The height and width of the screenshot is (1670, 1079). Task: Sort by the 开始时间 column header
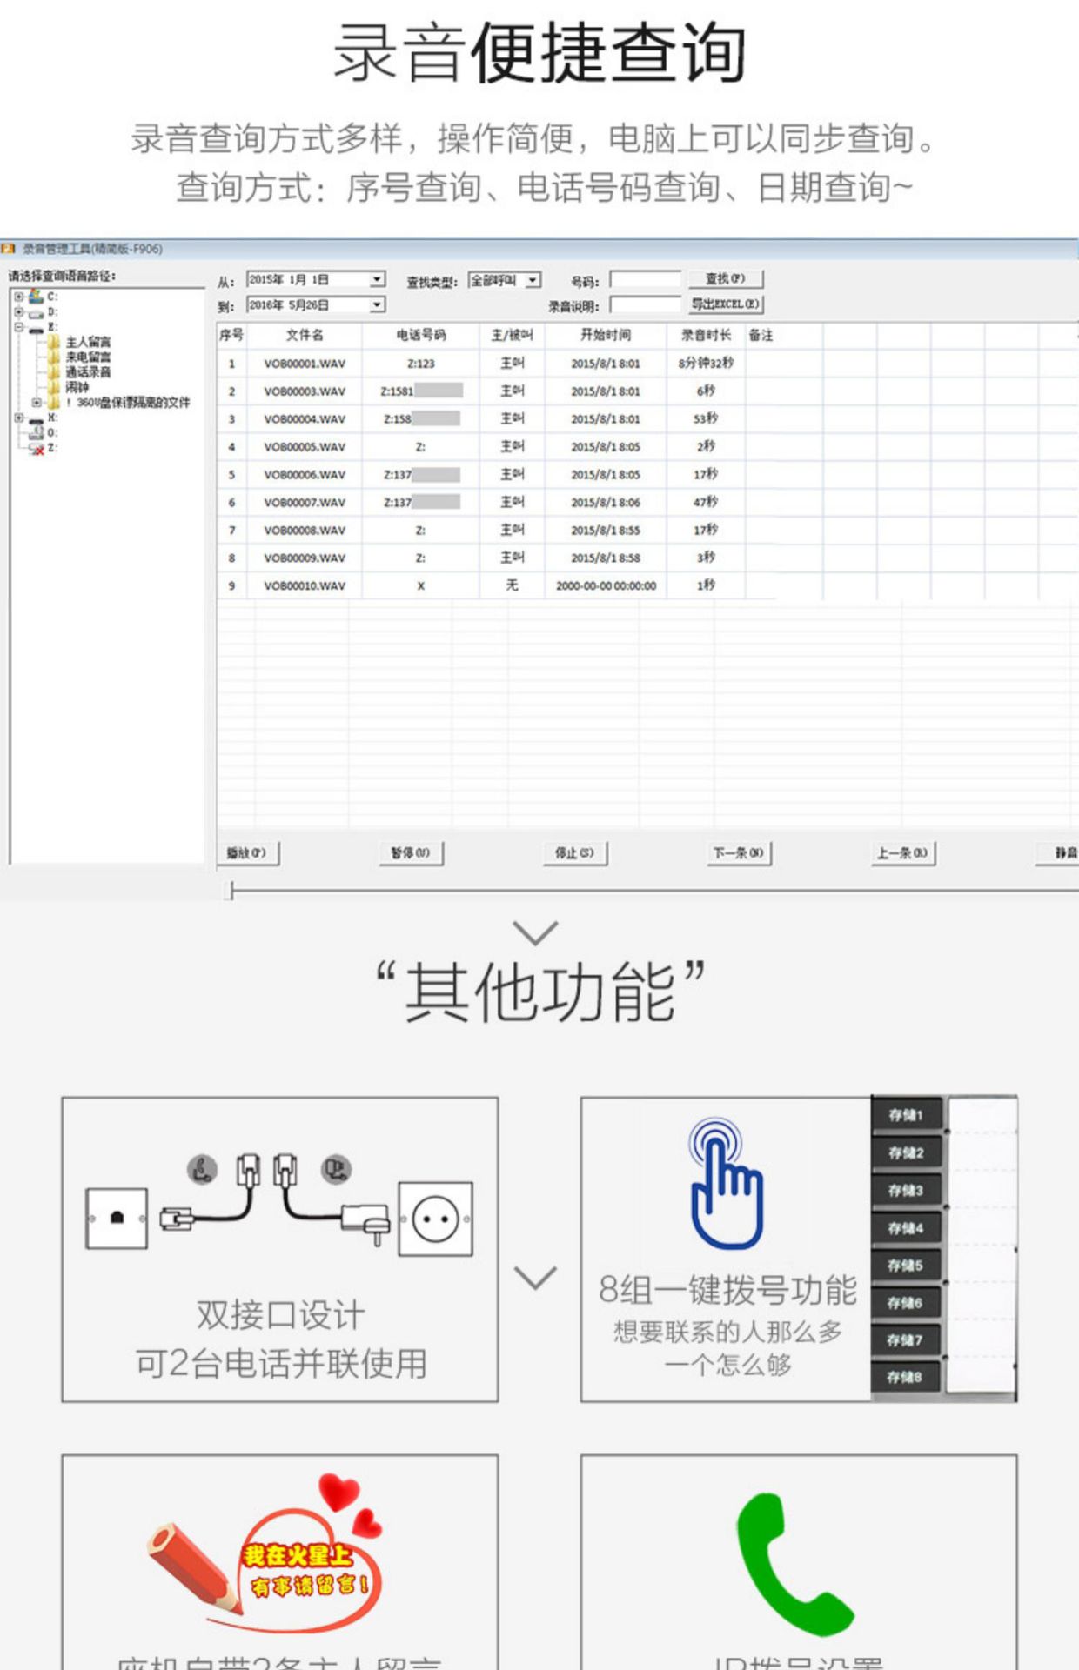[x=607, y=335]
